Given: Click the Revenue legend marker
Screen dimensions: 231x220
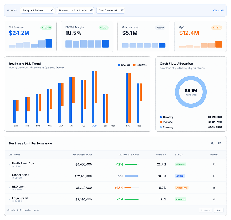Looking at the screenshot, I should coord(119,65).
